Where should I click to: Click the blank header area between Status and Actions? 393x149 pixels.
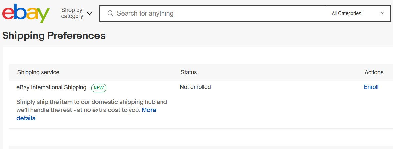point(281,72)
